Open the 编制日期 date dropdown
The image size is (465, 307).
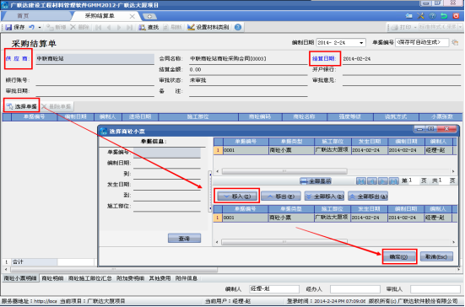pos(361,43)
